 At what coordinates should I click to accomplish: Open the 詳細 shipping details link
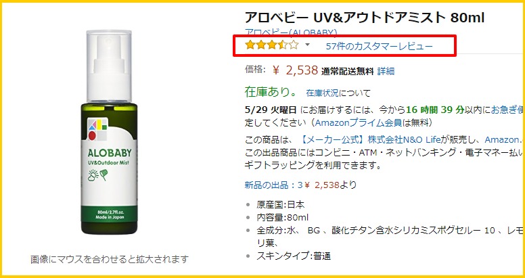pos(386,71)
